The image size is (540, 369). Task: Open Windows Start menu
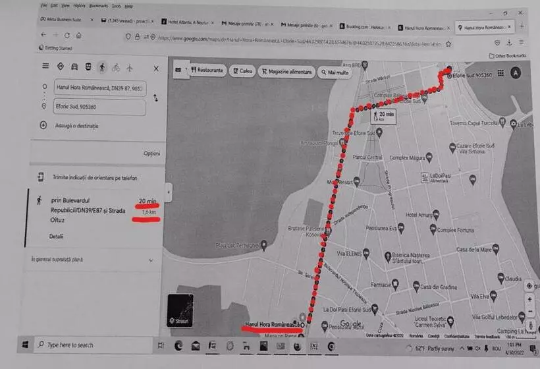(x=25, y=345)
